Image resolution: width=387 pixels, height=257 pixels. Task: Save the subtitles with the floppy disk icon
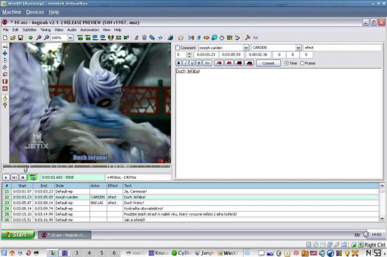(x=20, y=38)
